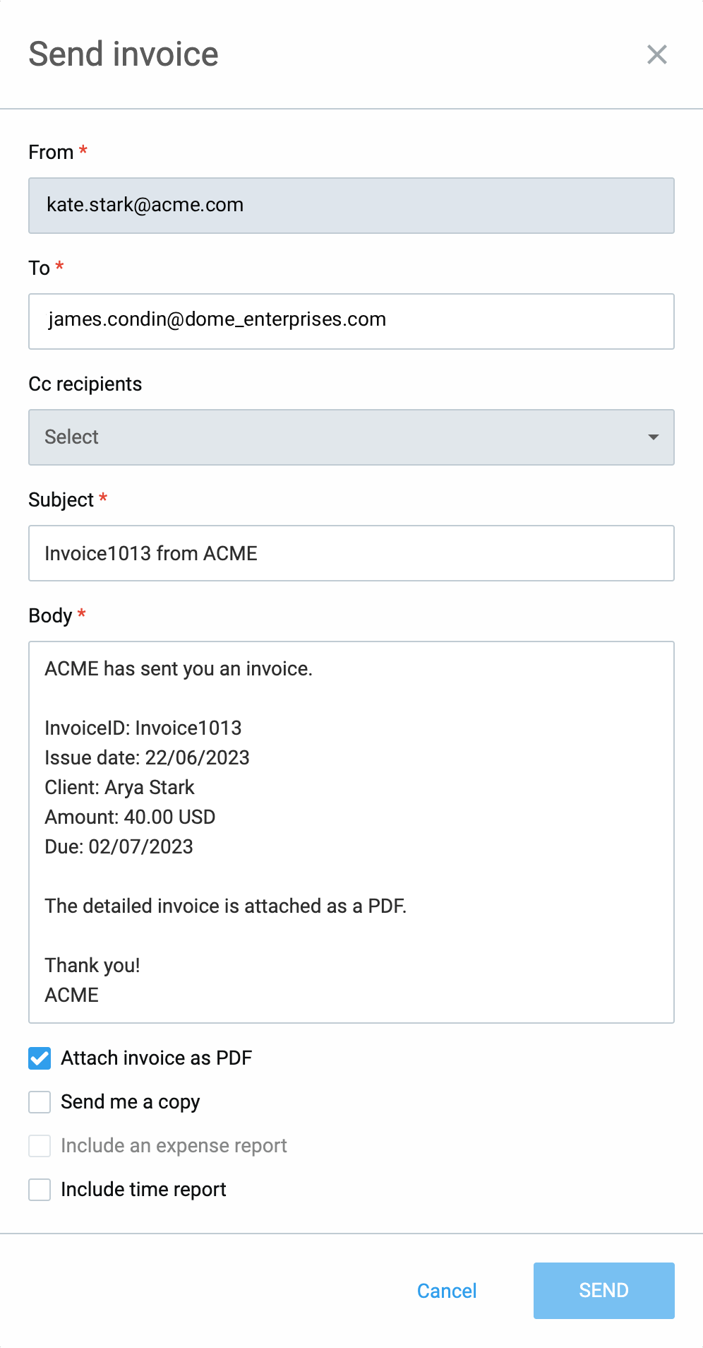Click the Subject input field
Viewport: 703px width, 1348px height.
coord(351,553)
